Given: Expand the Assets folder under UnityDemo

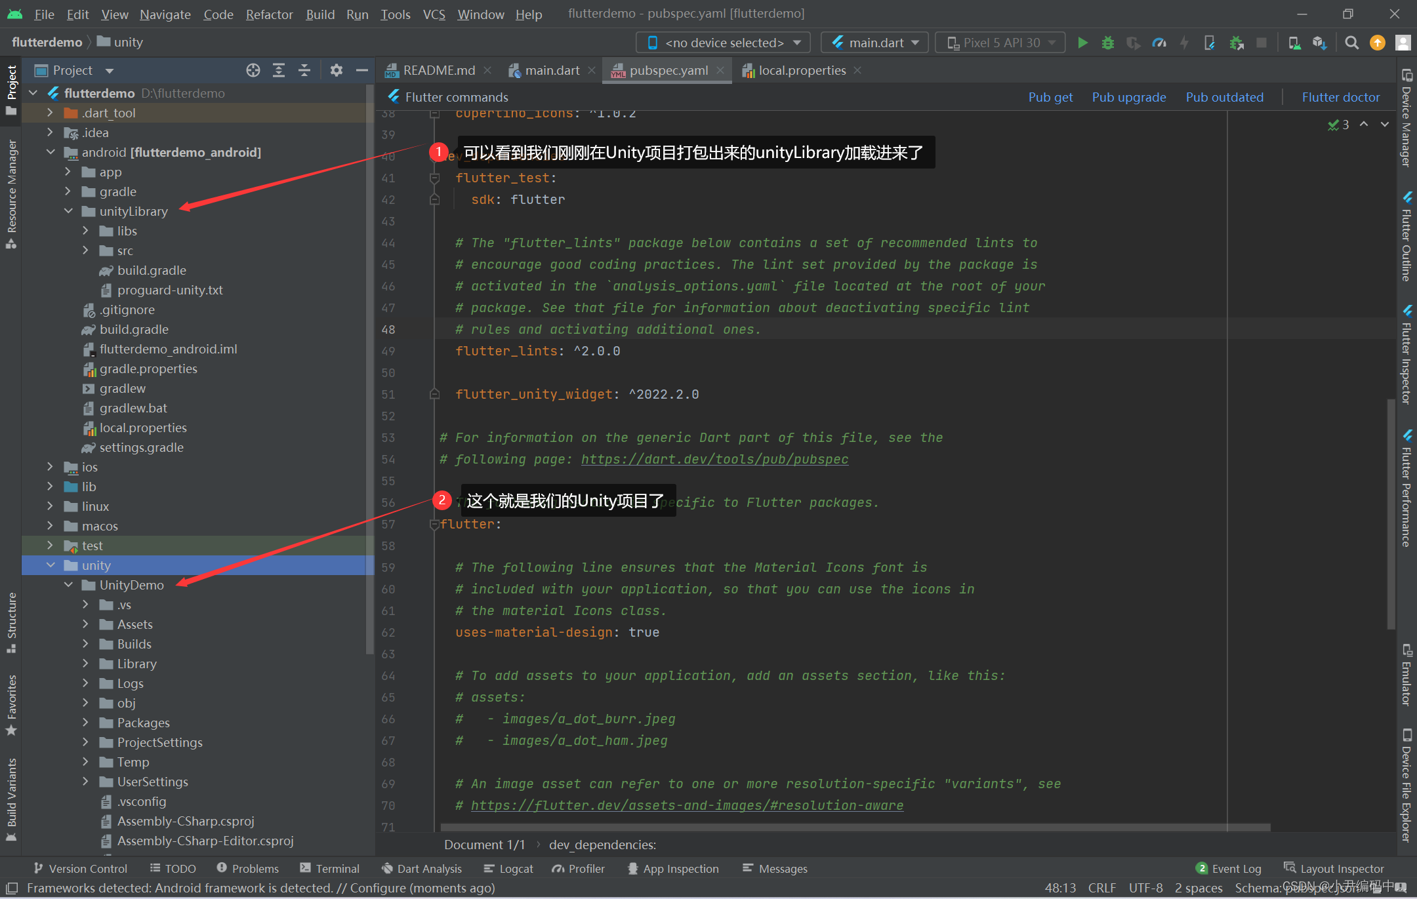Looking at the screenshot, I should 85,624.
